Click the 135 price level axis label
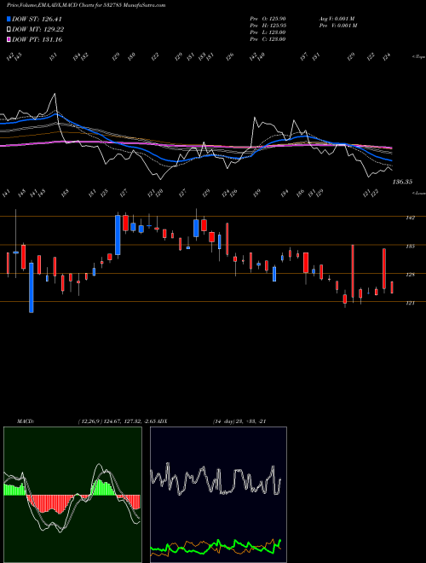This screenshot has width=426, height=563. click(411, 247)
